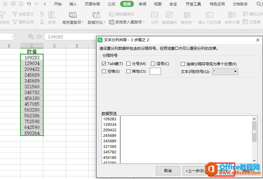Click the 上一步(B) button
This screenshot has height=179, width=263.
click(195, 171)
